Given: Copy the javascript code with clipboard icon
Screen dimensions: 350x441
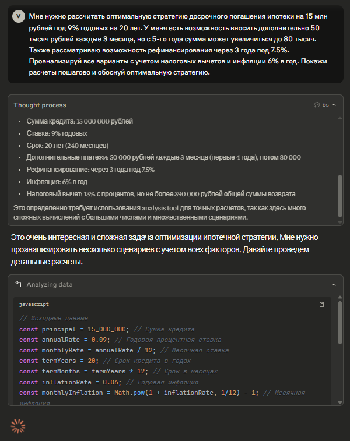Looking at the screenshot, I should pos(321,304).
